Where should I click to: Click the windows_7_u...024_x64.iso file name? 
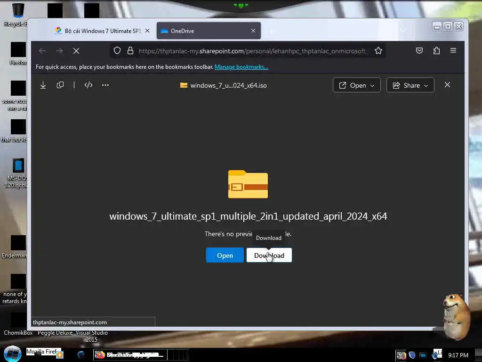228,86
